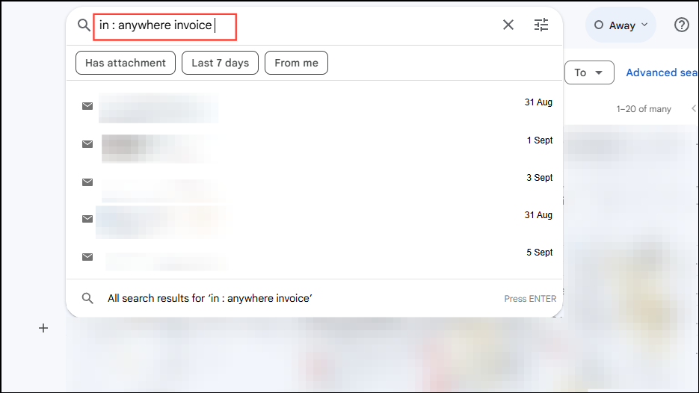699x393 pixels.
Task: Toggle the Has attachment filter chip
Action: pyautogui.click(x=126, y=63)
